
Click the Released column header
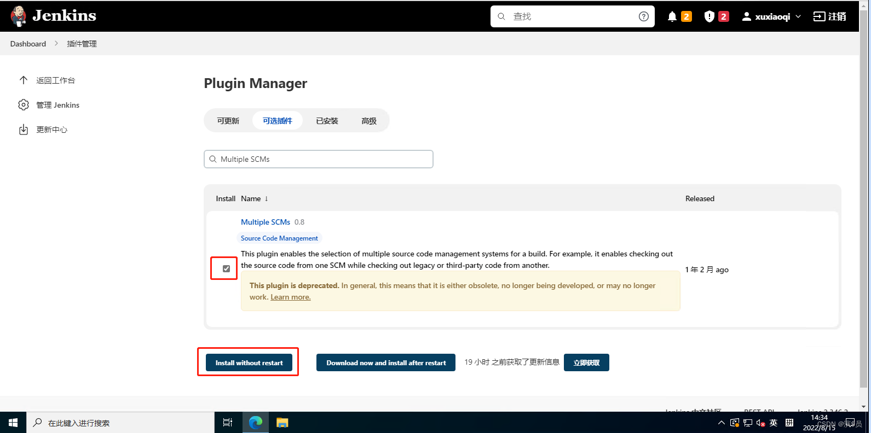pos(700,198)
